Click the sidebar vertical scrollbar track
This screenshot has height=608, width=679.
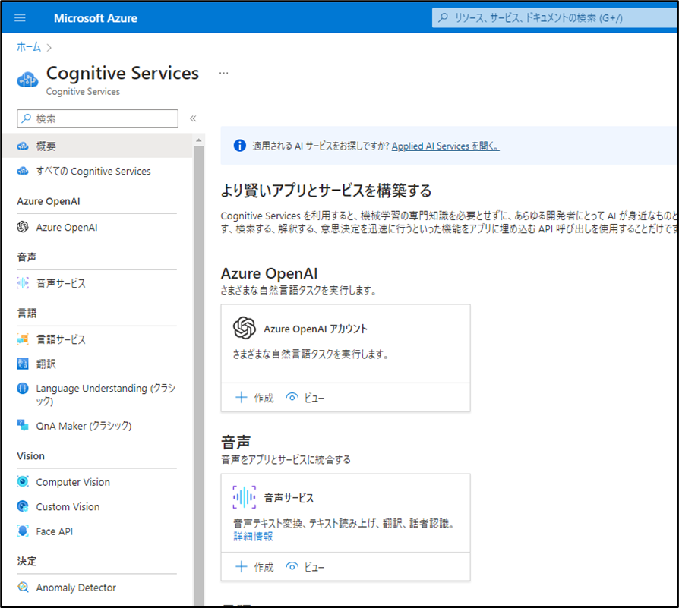[x=199, y=376]
